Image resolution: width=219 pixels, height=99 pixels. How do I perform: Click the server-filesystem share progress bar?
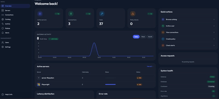pyautogui.click(x=110, y=78)
